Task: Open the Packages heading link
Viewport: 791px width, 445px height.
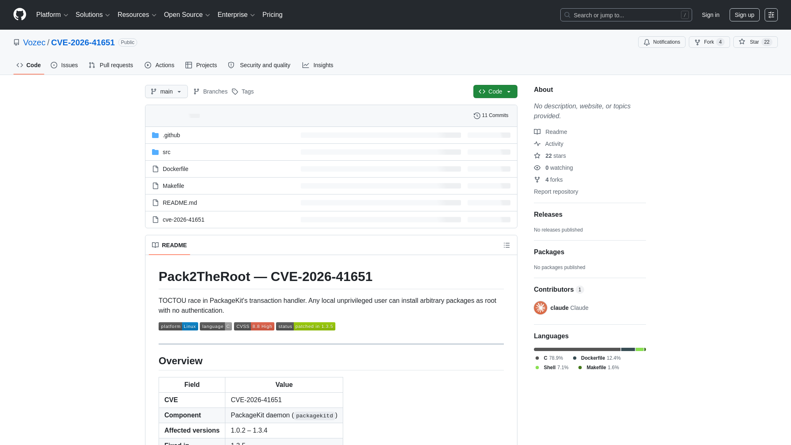Action: (x=549, y=252)
